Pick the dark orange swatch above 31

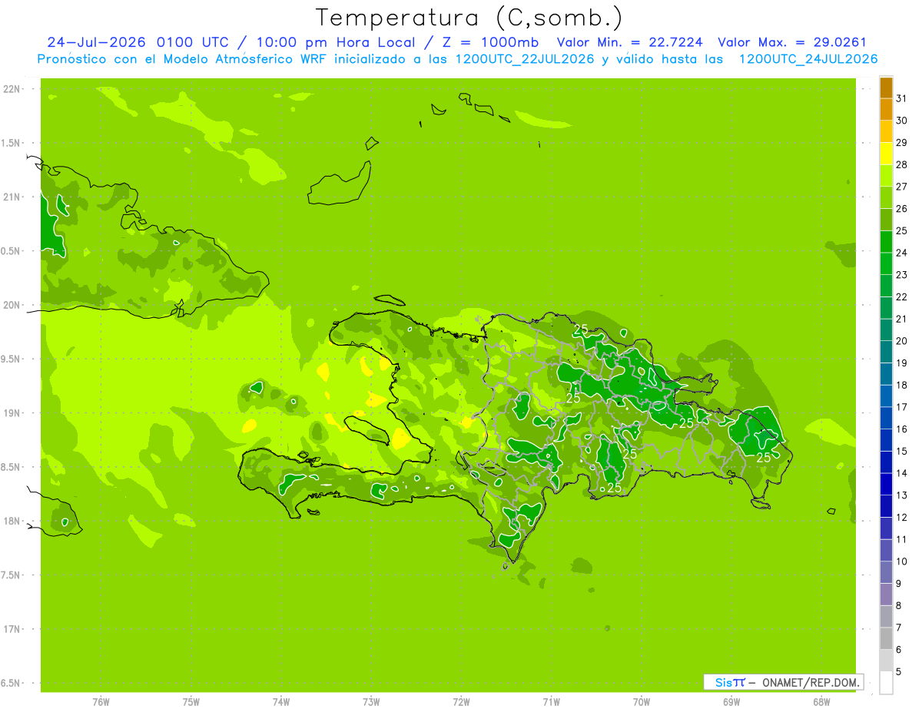[886, 88]
